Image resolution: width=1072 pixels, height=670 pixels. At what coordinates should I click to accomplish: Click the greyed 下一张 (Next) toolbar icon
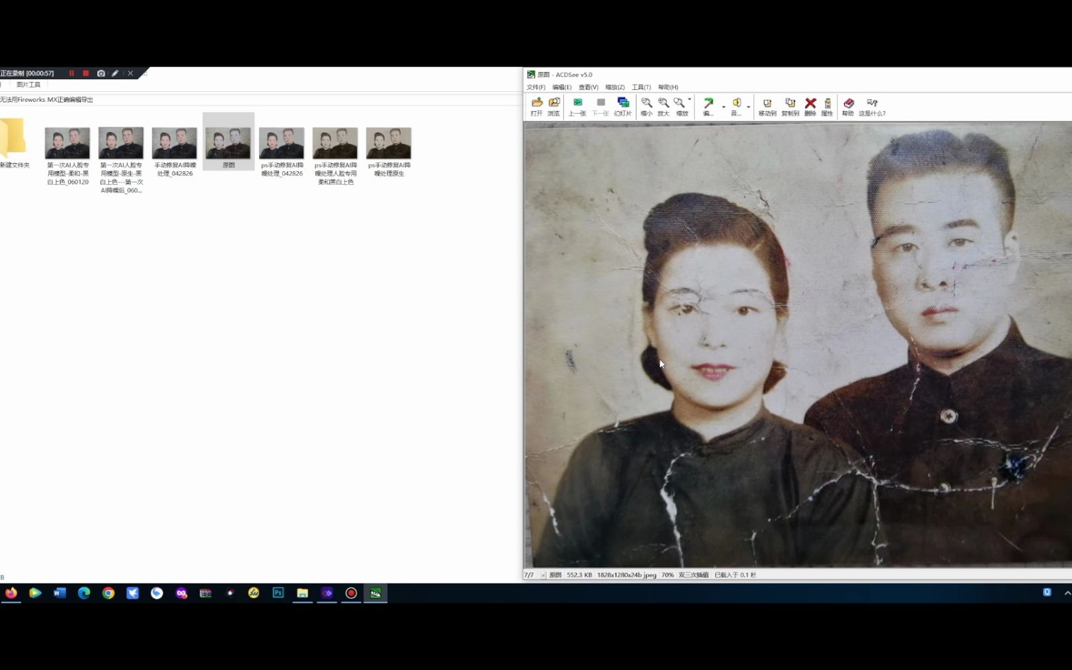click(x=600, y=106)
